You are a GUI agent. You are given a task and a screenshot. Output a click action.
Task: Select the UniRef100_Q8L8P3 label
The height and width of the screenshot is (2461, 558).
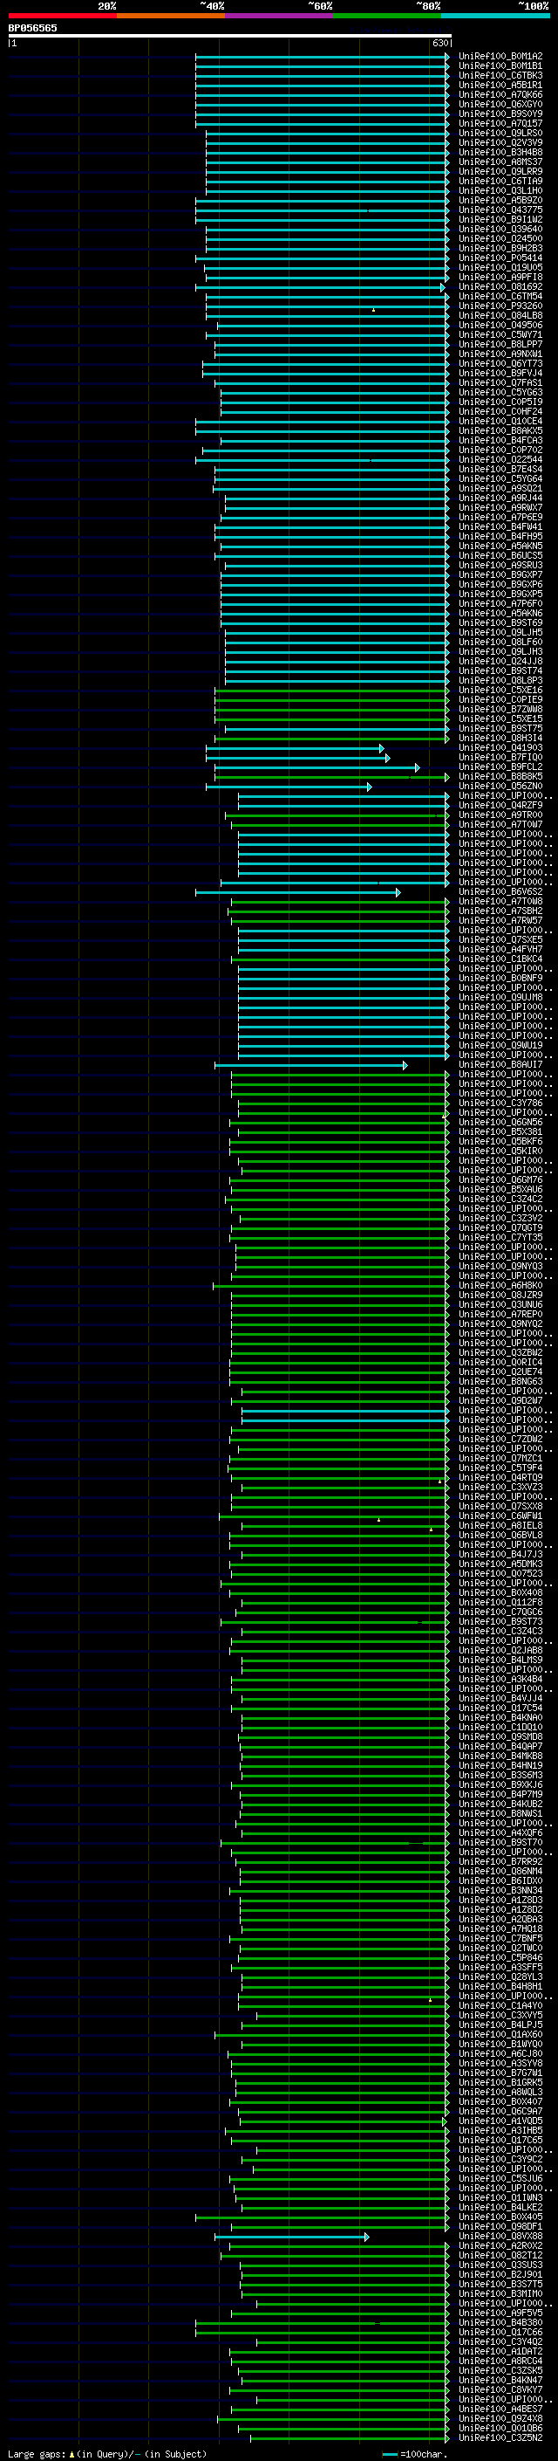500,681
